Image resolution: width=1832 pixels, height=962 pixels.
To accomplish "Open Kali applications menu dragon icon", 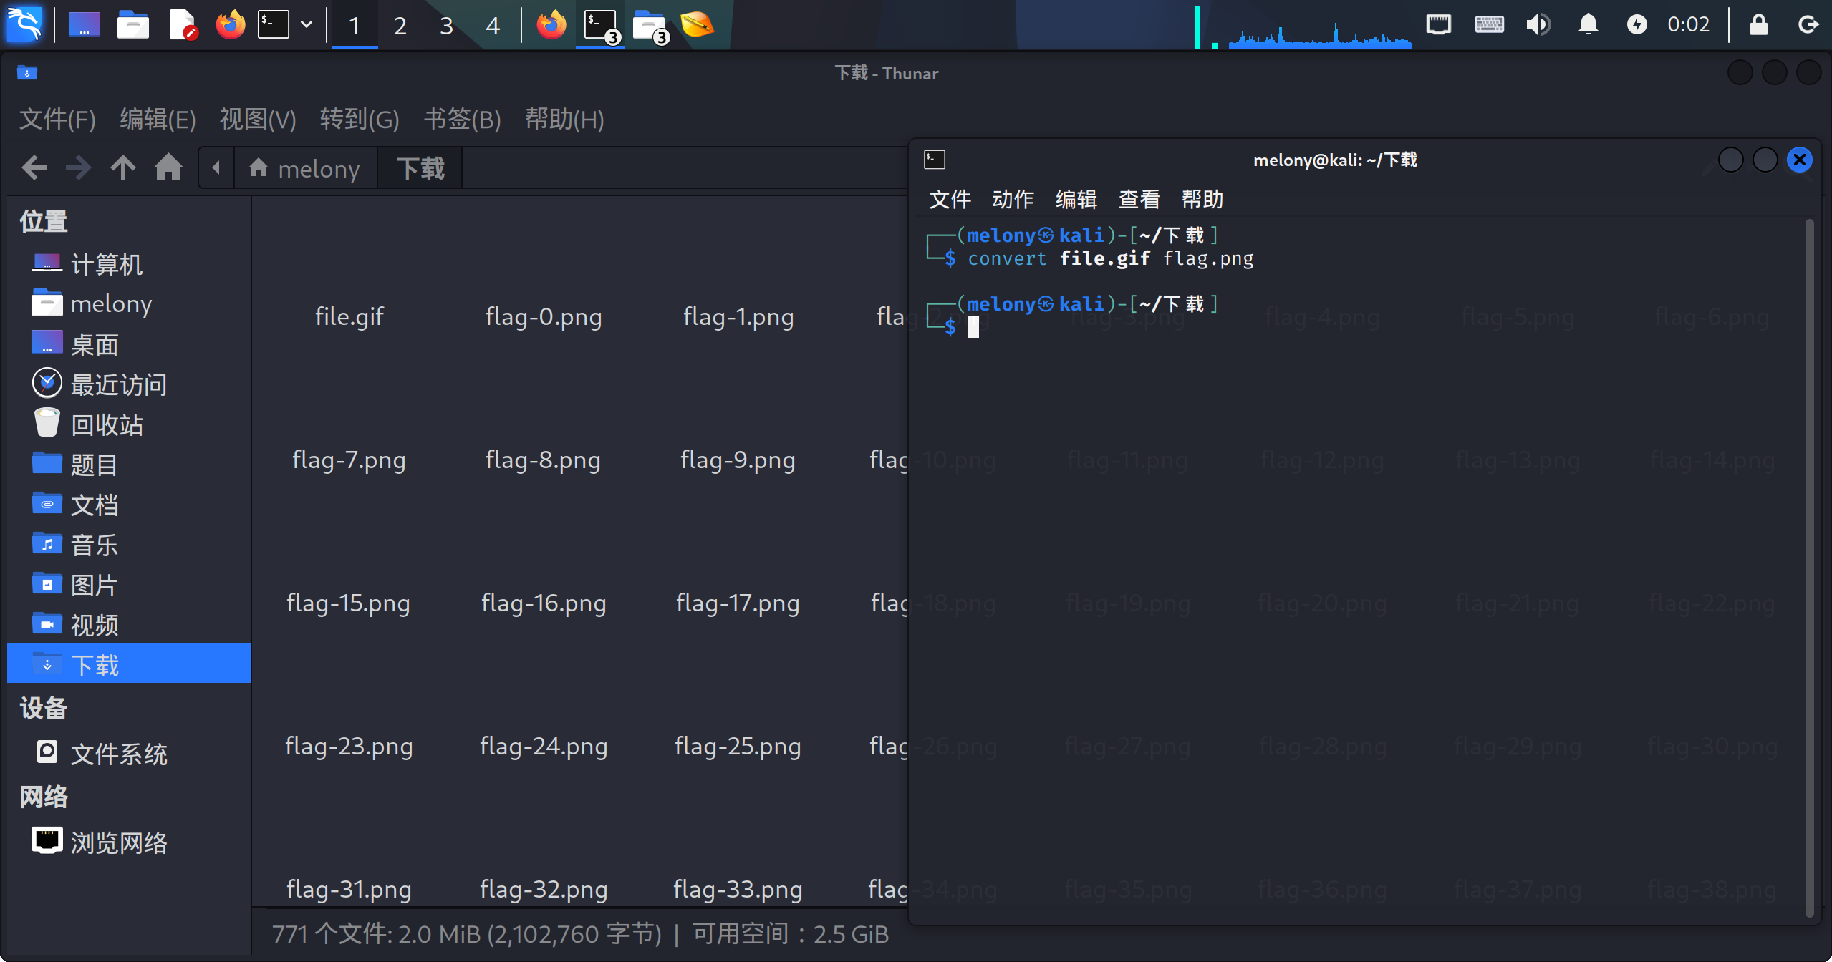I will coord(24,24).
